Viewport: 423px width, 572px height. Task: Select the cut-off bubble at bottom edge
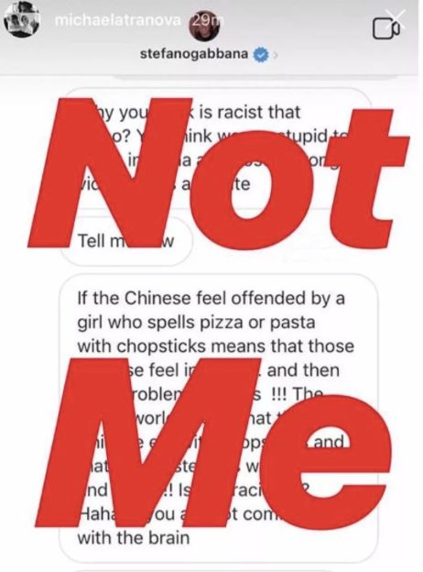[x=219, y=570]
